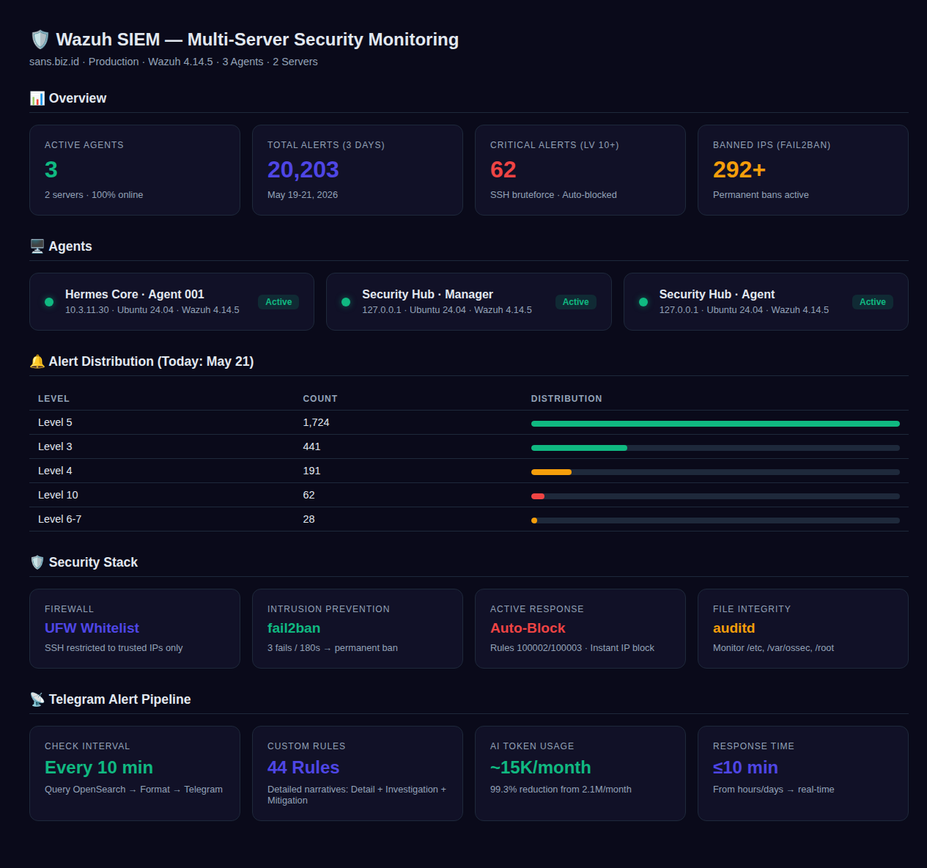Click the fail2ban intrusion prevention title
Image resolution: width=927 pixels, height=868 pixels.
pyautogui.click(x=294, y=628)
